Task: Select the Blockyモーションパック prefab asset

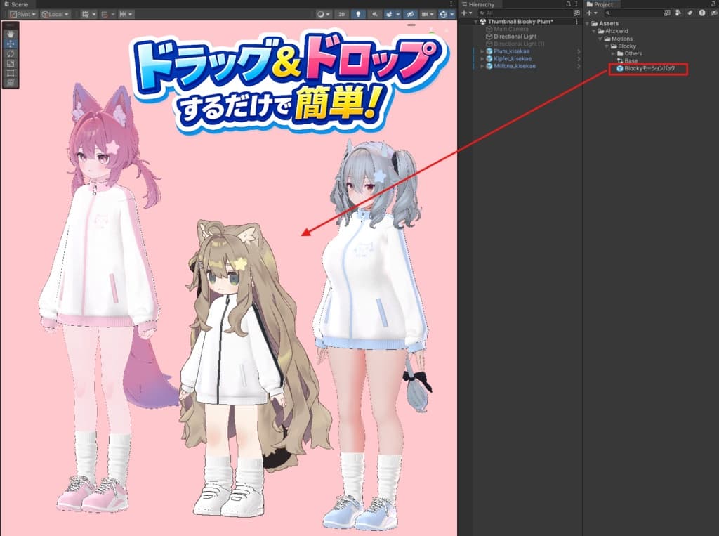Action: [x=649, y=69]
